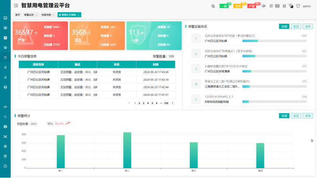The image size is (317, 178).
Task: Open the stacked layers icon in the sidebar
Action: coord(5,87)
